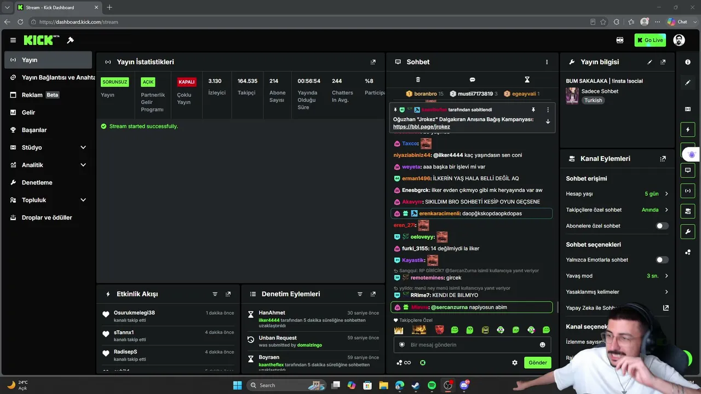Open the pinned message three-dot options

[548, 109]
